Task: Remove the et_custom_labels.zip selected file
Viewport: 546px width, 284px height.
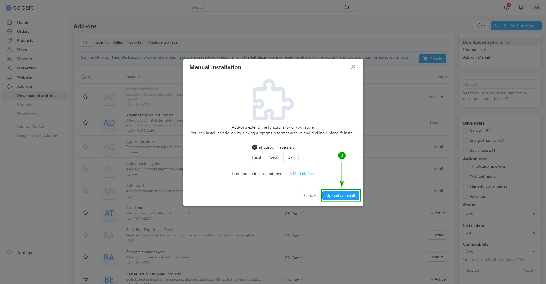Action: [254, 147]
